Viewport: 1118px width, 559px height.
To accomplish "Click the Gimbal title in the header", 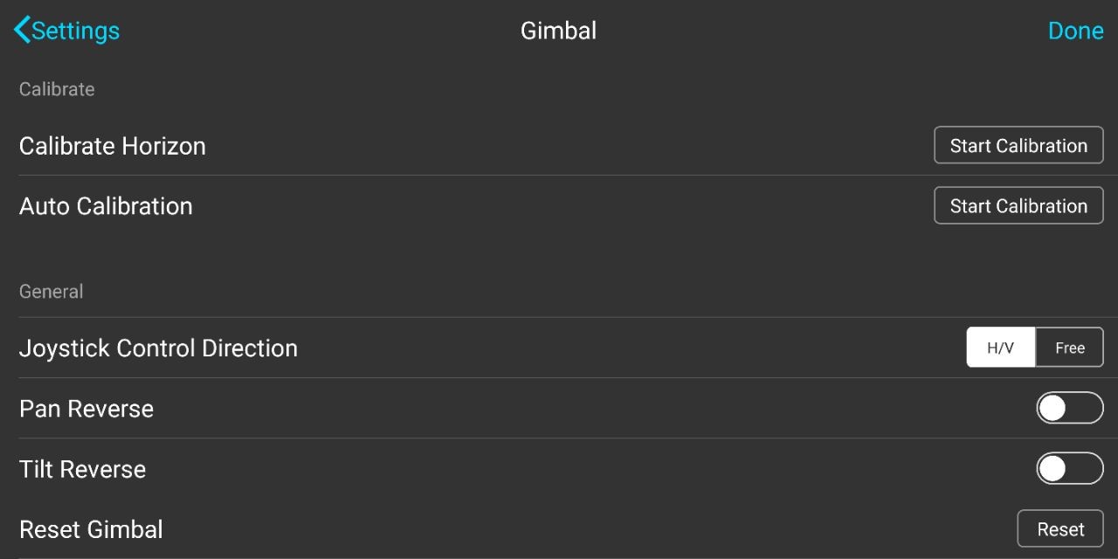I will pyautogui.click(x=558, y=31).
